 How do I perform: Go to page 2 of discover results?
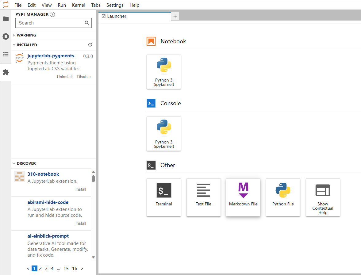click(x=40, y=269)
